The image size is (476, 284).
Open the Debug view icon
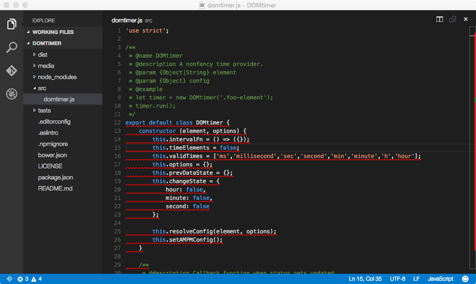coord(12,94)
